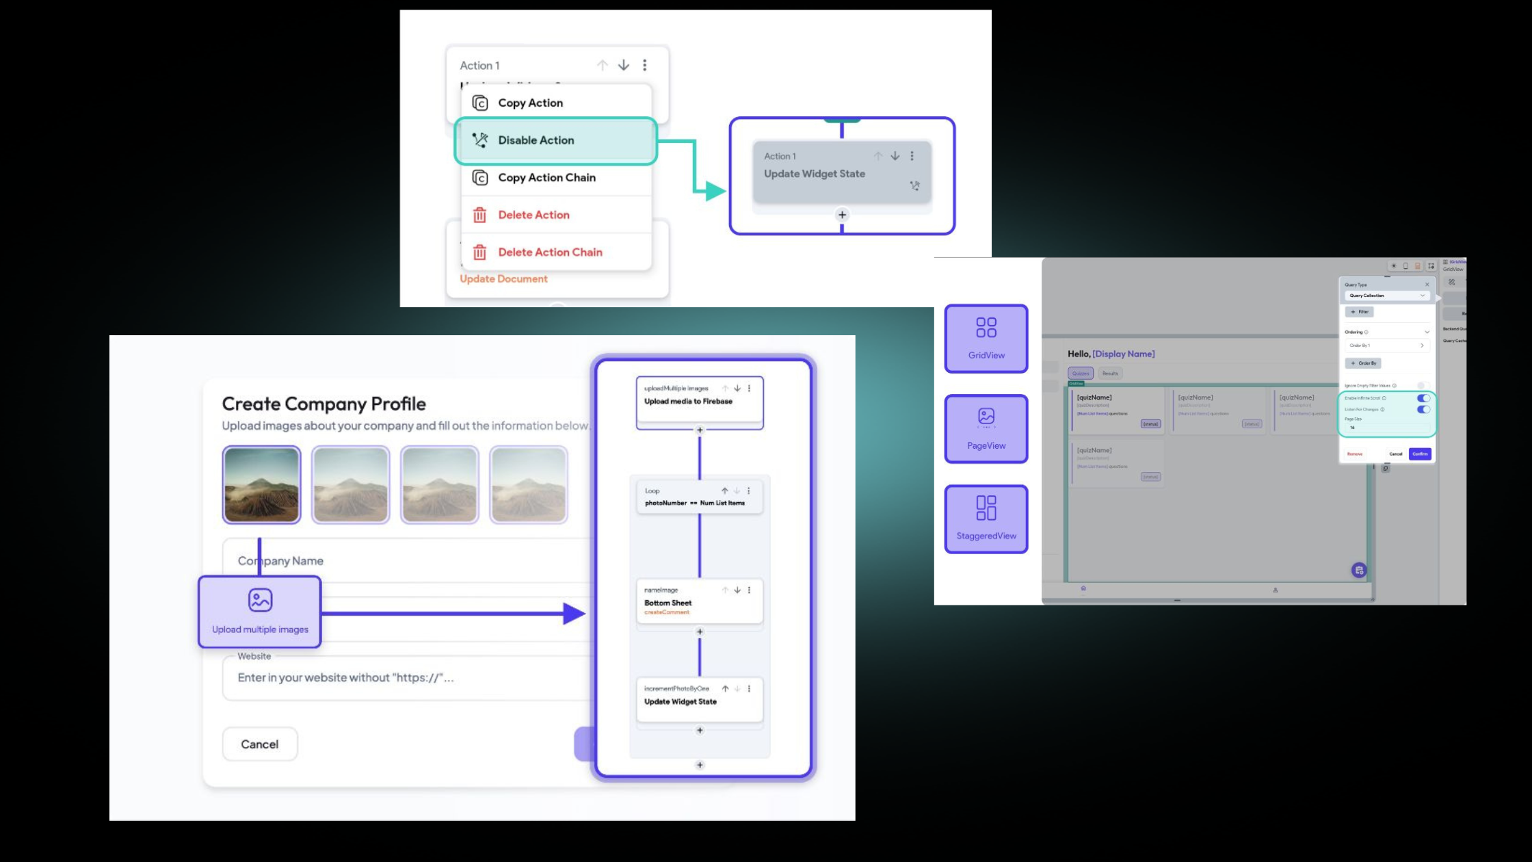
Task: Collapse the Ordering section chevron
Action: 1427,332
